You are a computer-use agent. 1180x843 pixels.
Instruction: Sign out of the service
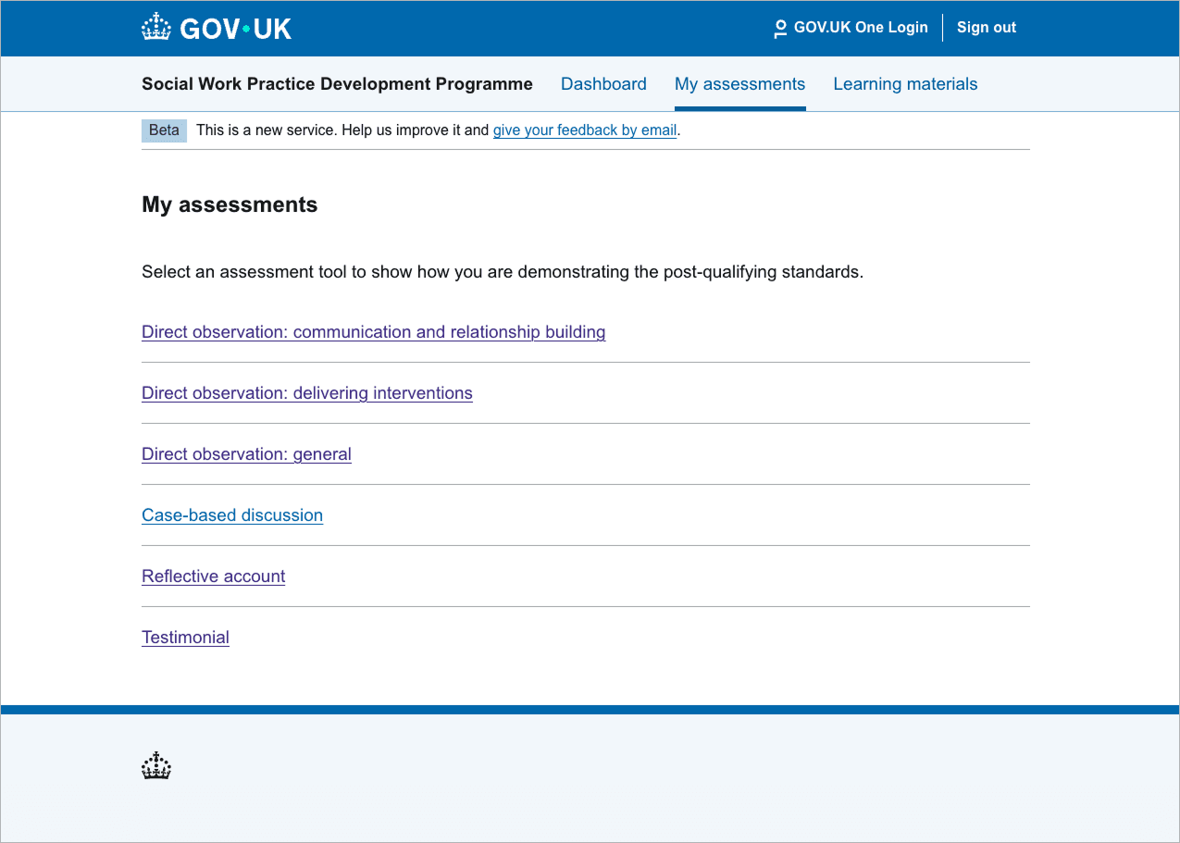point(986,28)
